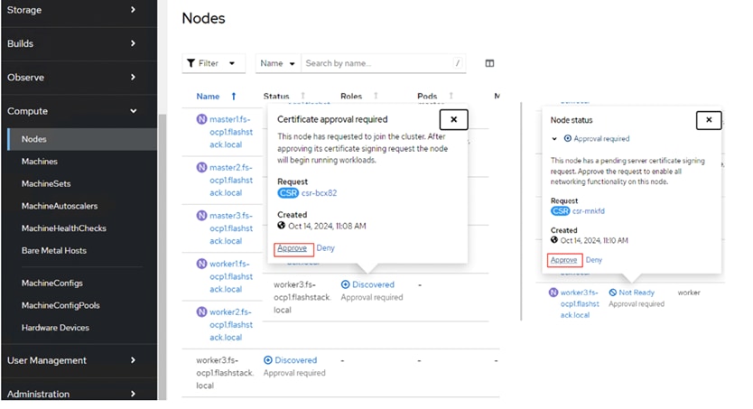Screen dimensions: 753x409
Task: Deny the csr-mnkfd certificate request
Action: 594,260
